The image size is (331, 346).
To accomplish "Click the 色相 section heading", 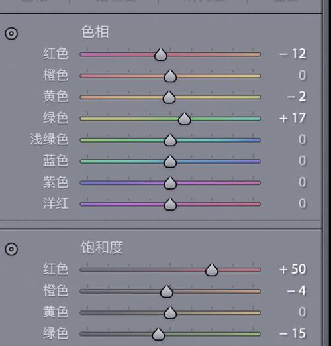I will pyautogui.click(x=95, y=32).
